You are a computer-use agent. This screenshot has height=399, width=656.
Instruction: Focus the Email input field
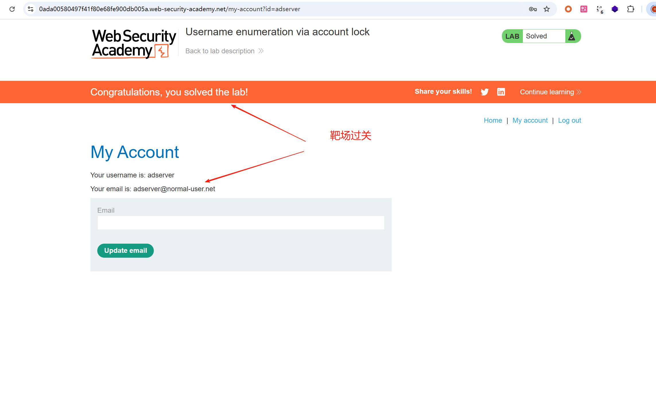point(241,223)
